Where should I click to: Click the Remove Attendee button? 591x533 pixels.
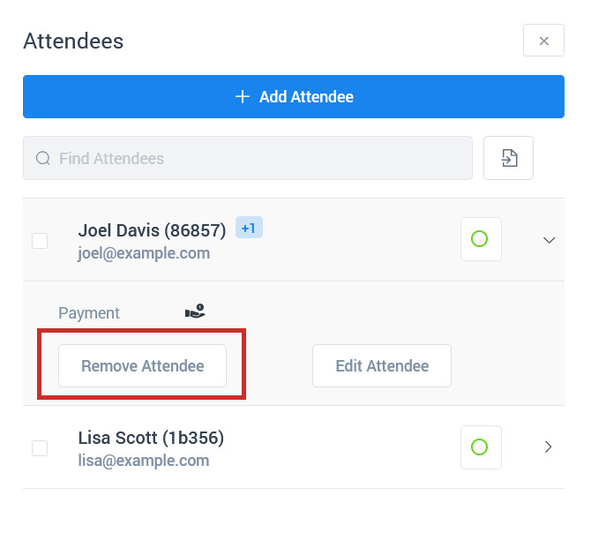pos(143,365)
